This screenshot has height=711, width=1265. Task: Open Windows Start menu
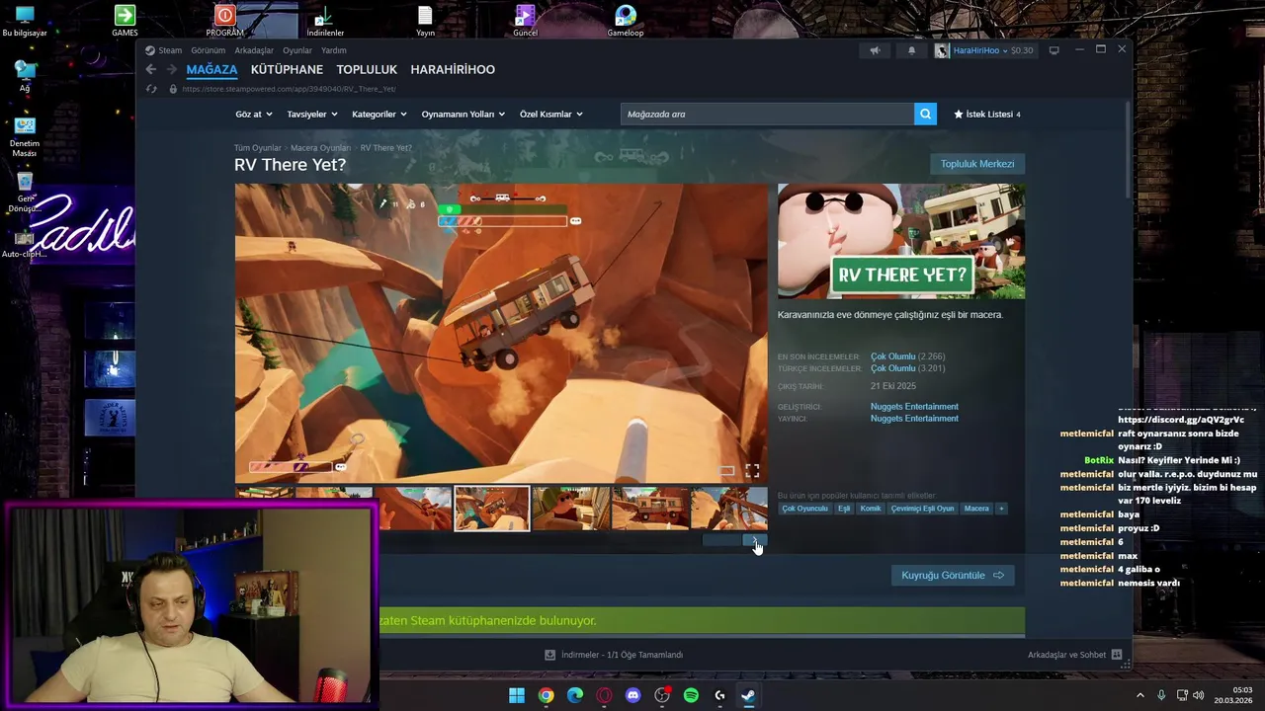pos(517,695)
